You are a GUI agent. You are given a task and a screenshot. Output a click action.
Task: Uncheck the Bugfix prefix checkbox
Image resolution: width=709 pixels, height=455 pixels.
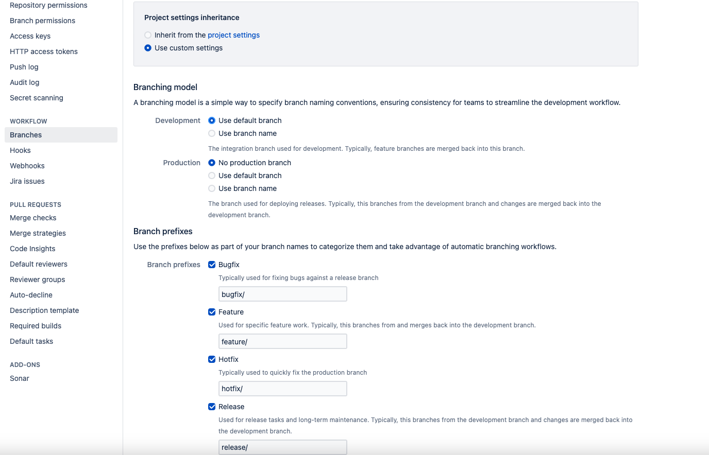click(212, 265)
